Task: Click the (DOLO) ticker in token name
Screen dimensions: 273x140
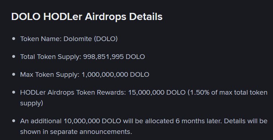Action: [x=106, y=39]
